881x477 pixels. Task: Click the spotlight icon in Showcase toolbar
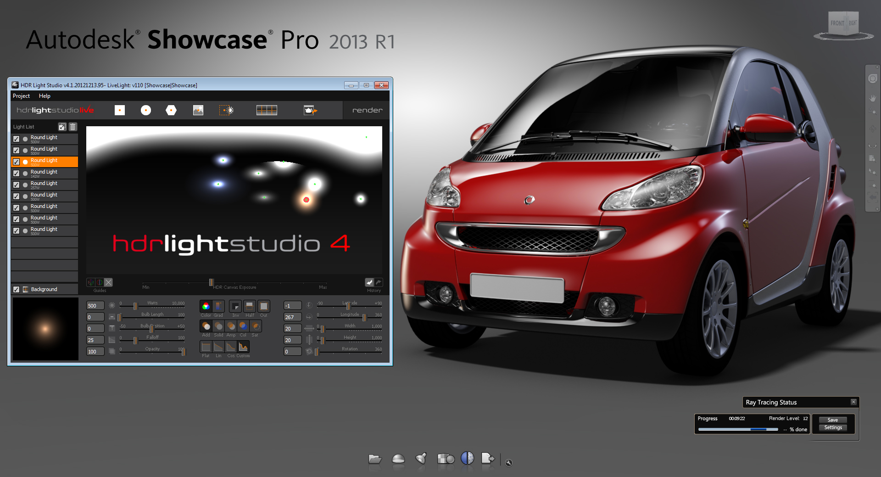coord(421,458)
